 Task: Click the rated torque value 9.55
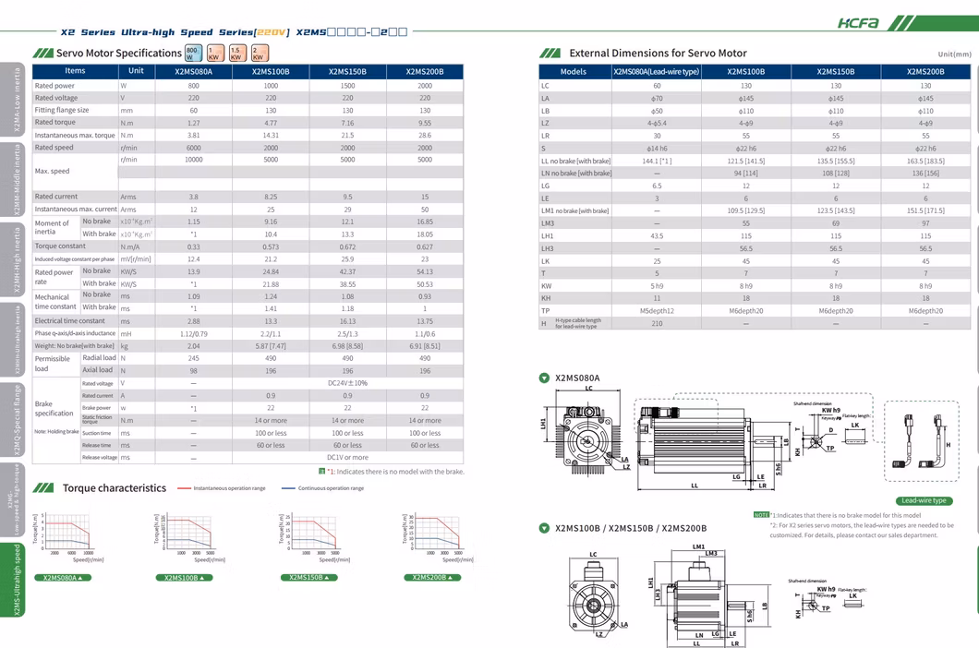click(425, 123)
